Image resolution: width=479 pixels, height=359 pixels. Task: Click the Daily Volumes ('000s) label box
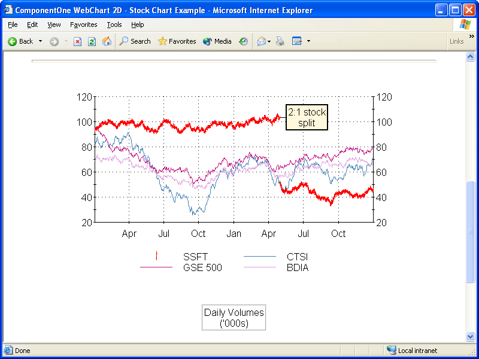[234, 317]
